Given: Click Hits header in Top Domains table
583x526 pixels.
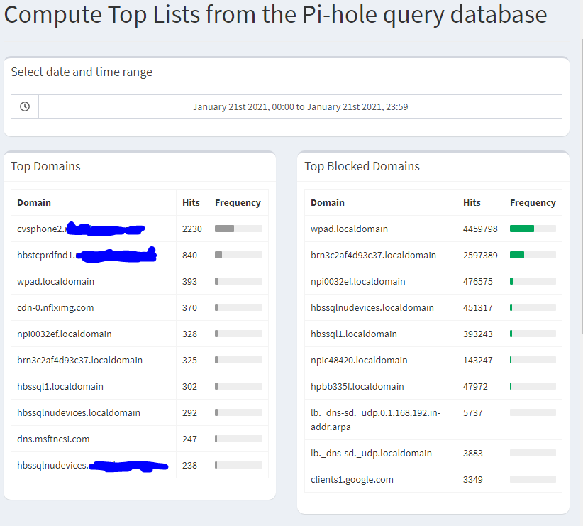Looking at the screenshot, I should point(191,202).
